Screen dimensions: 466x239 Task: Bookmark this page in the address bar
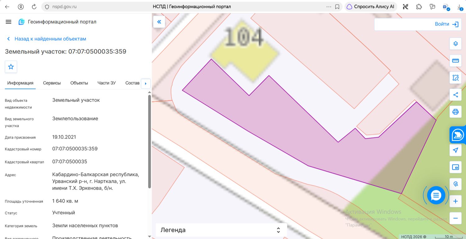pos(337,7)
